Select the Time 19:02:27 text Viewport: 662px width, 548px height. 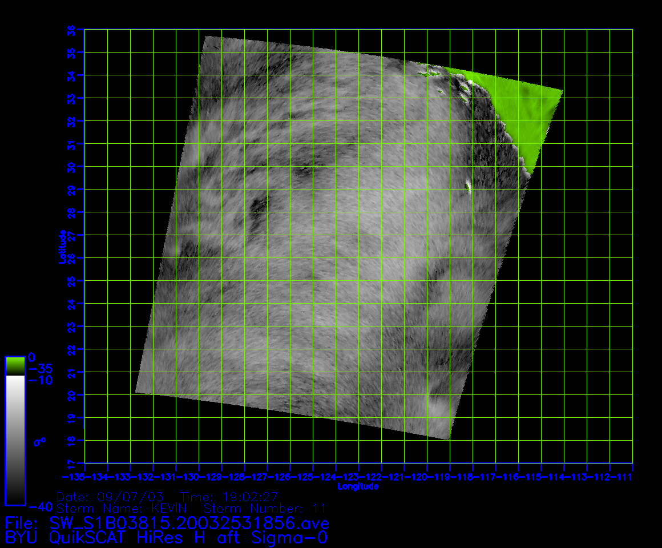(229, 496)
